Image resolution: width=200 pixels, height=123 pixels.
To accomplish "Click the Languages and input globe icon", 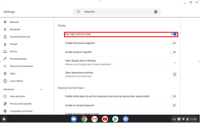I will [5, 111].
